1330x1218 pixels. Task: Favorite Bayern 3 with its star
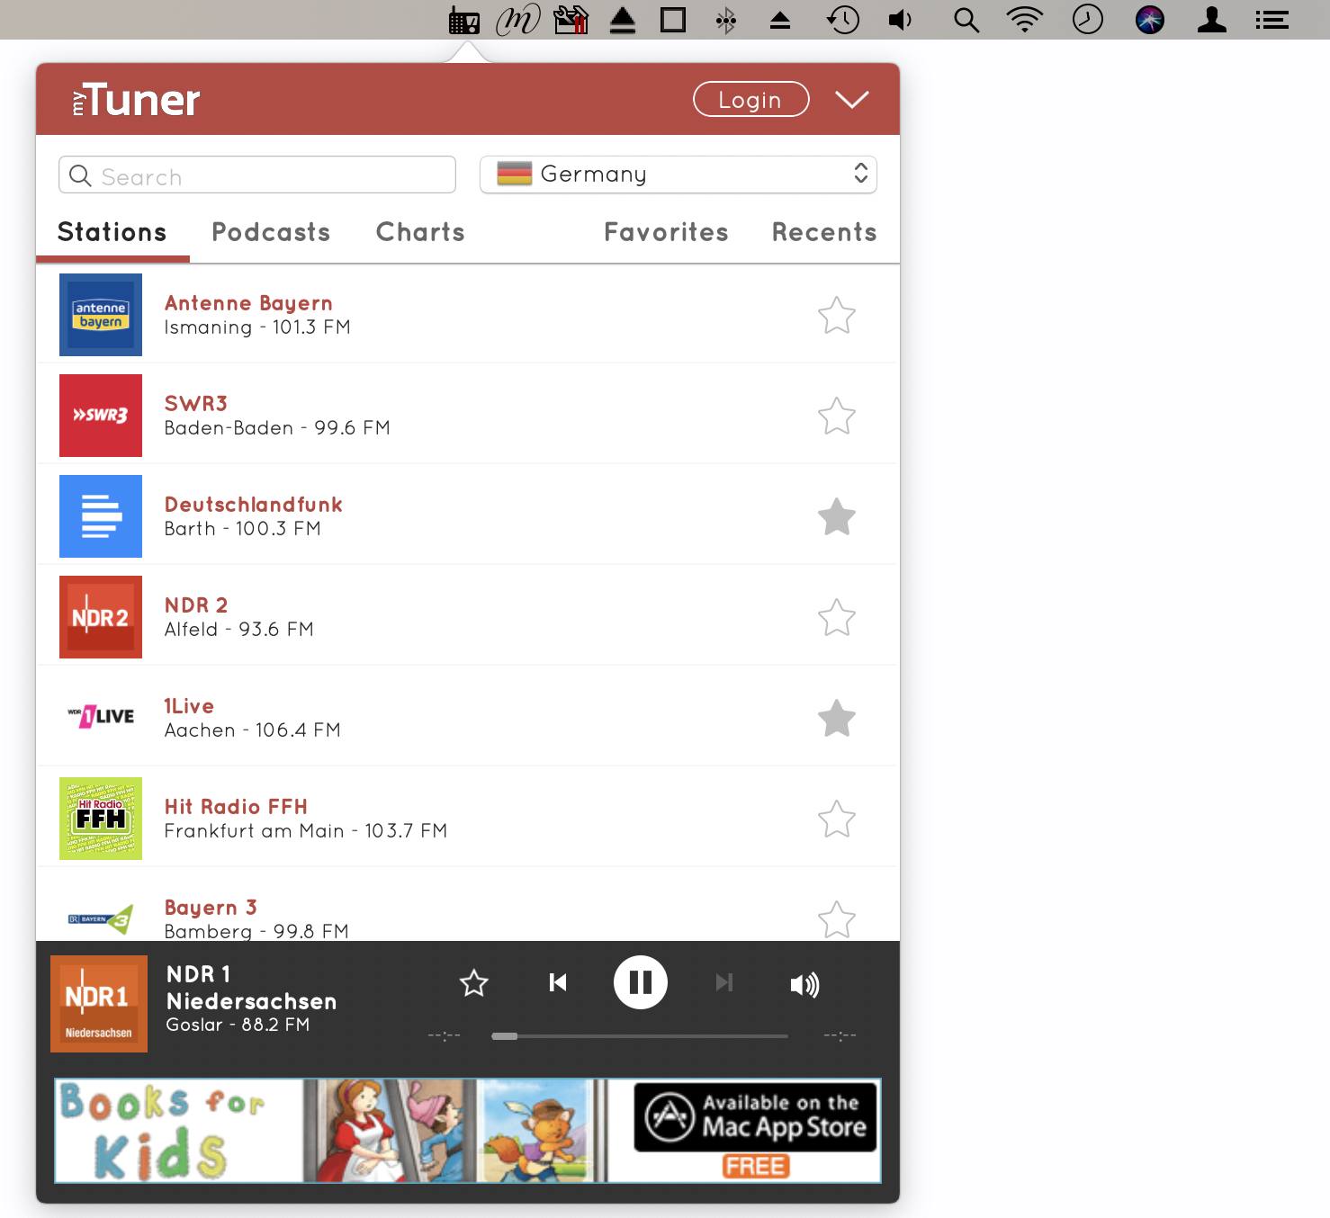[837, 919]
